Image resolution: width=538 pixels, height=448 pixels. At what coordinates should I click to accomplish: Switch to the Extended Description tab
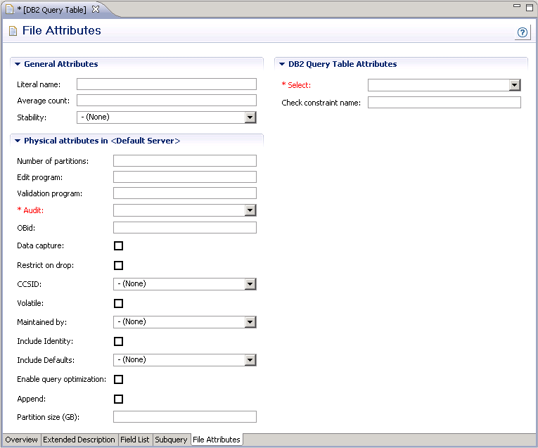[79, 440]
